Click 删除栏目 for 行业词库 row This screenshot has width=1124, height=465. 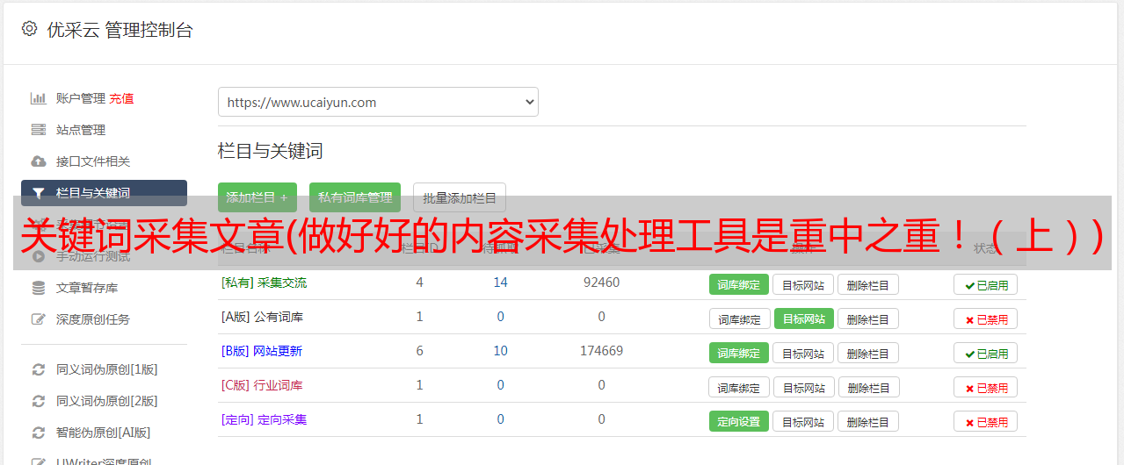coord(868,387)
